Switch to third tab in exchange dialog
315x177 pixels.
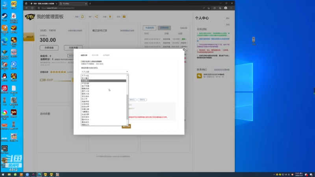106,55
